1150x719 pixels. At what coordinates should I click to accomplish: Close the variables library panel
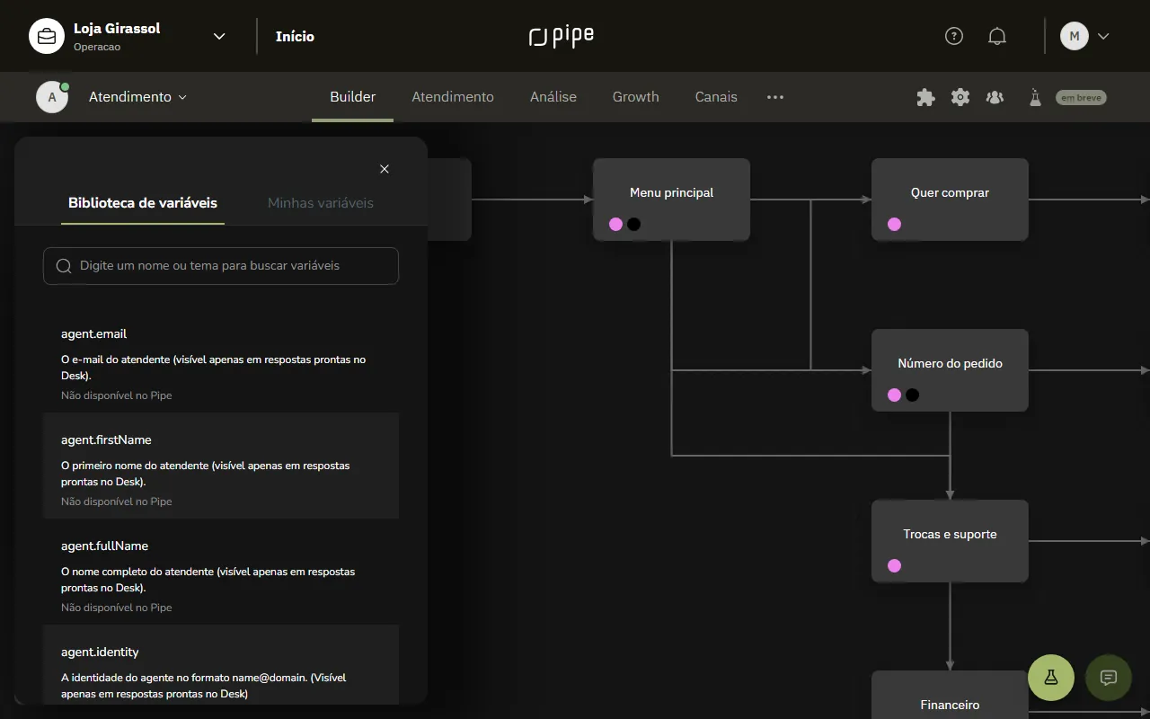point(385,169)
